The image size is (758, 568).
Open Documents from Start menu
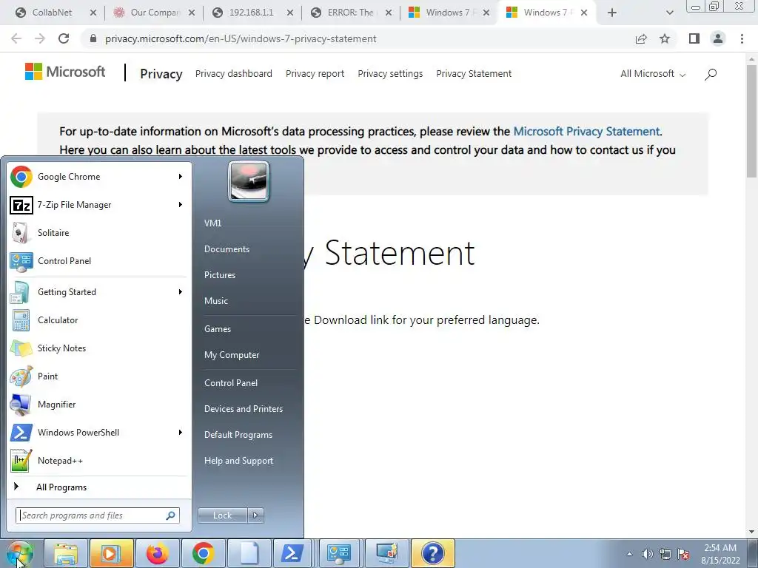[x=227, y=249]
